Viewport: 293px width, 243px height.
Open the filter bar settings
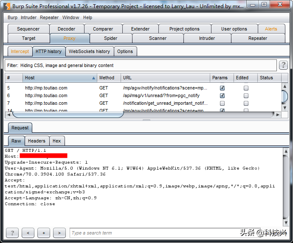pyautogui.click(x=140, y=66)
